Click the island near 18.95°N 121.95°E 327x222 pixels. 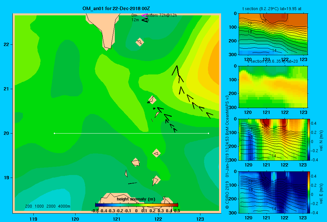pos(156,180)
